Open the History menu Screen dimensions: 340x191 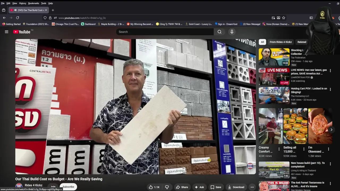(x=23, y=3)
